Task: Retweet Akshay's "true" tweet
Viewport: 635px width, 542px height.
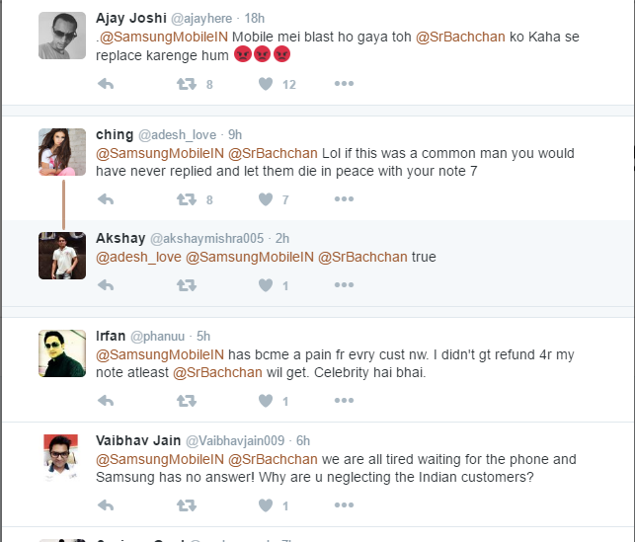Action: (186, 285)
